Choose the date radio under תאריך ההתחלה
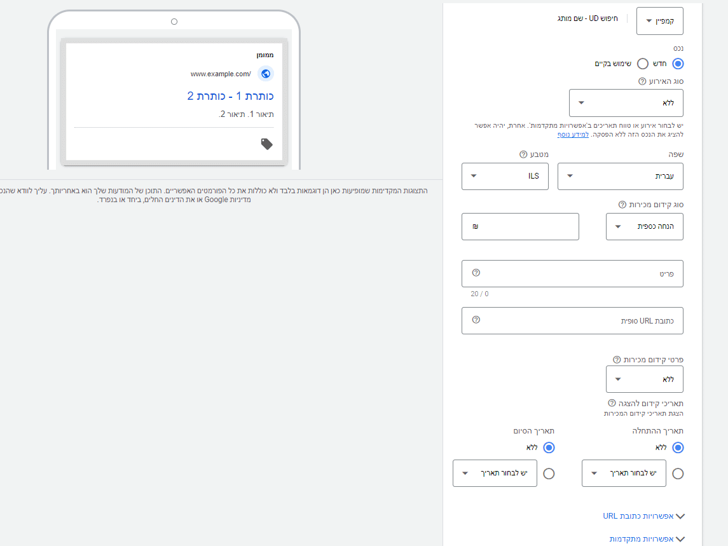 pos(678,474)
